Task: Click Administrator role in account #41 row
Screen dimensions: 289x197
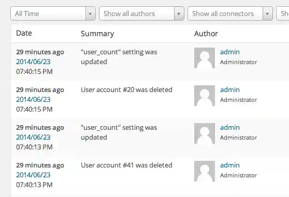Action: click(238, 175)
